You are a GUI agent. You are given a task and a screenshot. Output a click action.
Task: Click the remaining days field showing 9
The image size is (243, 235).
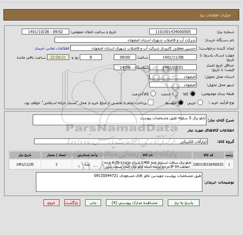[x=91, y=57]
